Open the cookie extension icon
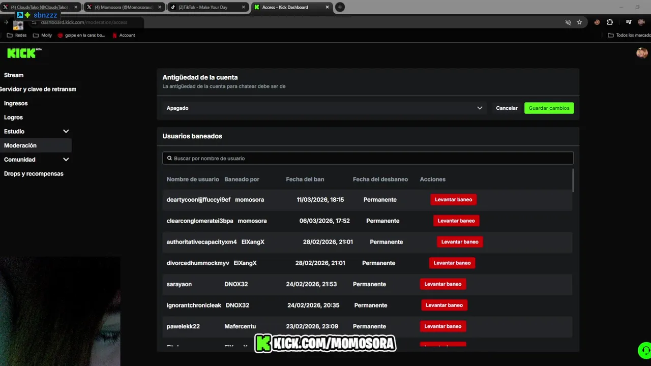This screenshot has width=651, height=366. [597, 22]
